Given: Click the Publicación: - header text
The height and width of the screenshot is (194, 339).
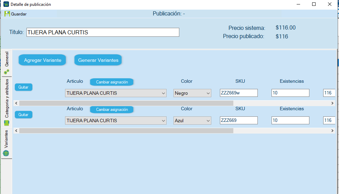Looking at the screenshot, I should (x=169, y=14).
